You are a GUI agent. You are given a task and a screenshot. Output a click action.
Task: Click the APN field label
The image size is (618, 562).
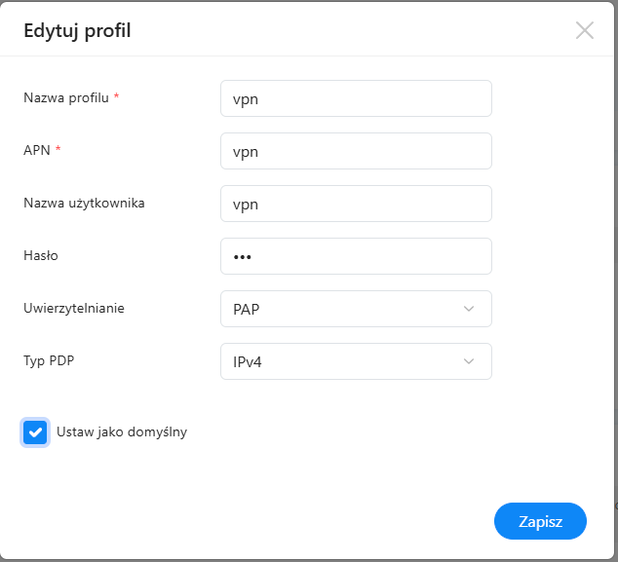(x=36, y=150)
